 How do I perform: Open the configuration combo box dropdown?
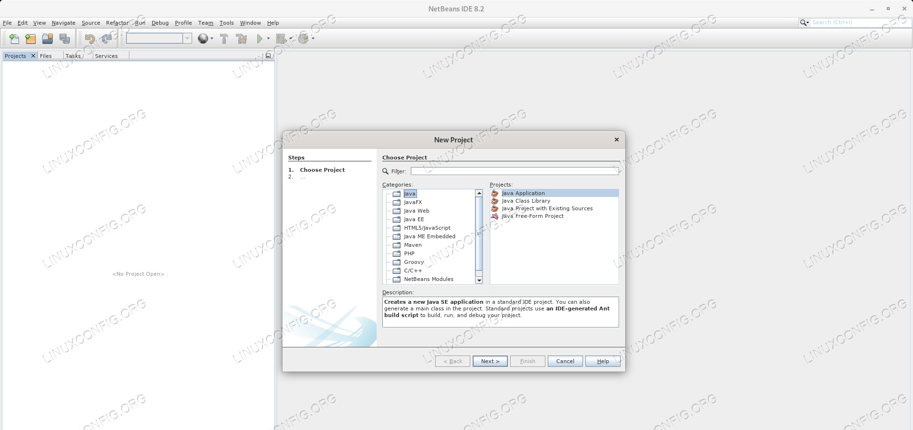pyautogui.click(x=187, y=38)
